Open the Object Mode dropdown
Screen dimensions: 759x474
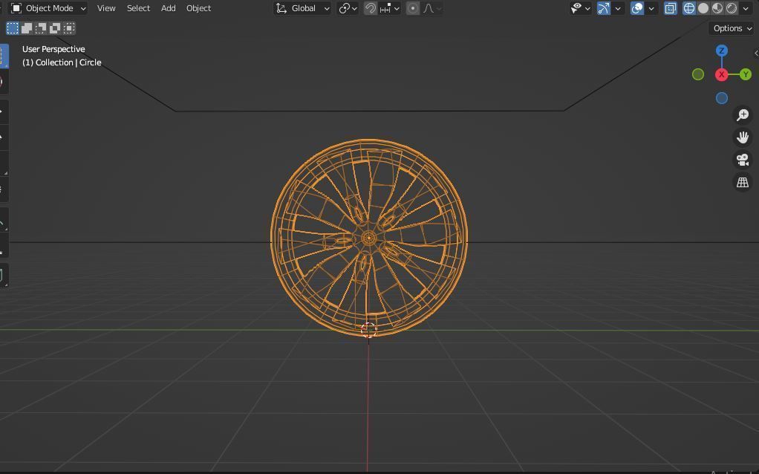pos(47,8)
